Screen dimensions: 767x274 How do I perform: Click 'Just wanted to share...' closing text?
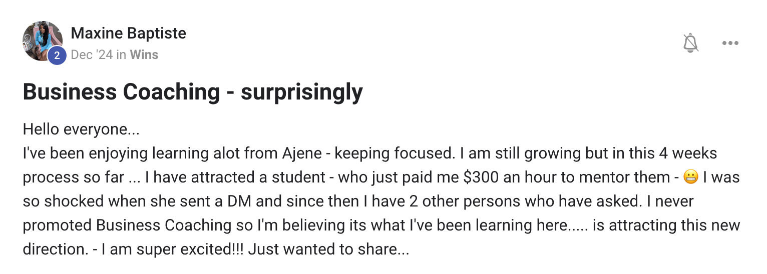tap(328, 249)
